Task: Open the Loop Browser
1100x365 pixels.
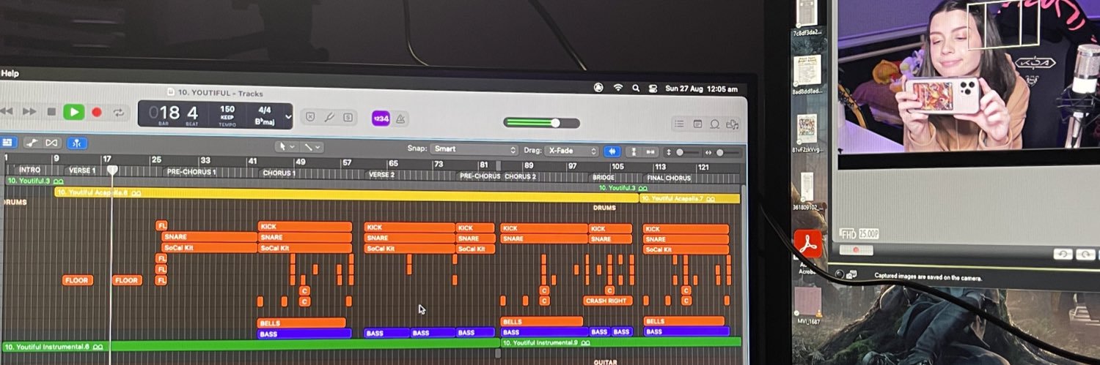Action: pyautogui.click(x=714, y=124)
